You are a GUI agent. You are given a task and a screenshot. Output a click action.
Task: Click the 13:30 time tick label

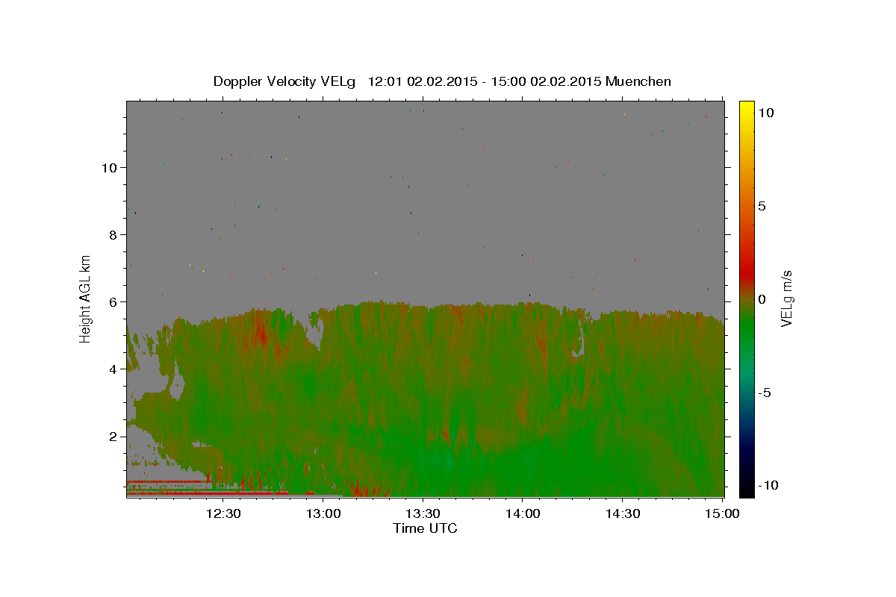coord(423,513)
